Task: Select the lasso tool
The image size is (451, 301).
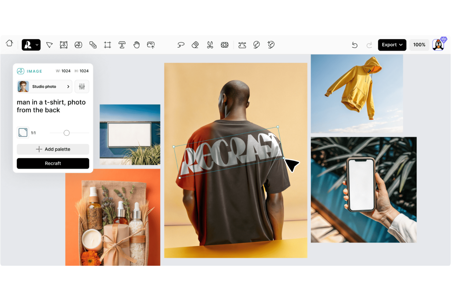Action: click(181, 45)
